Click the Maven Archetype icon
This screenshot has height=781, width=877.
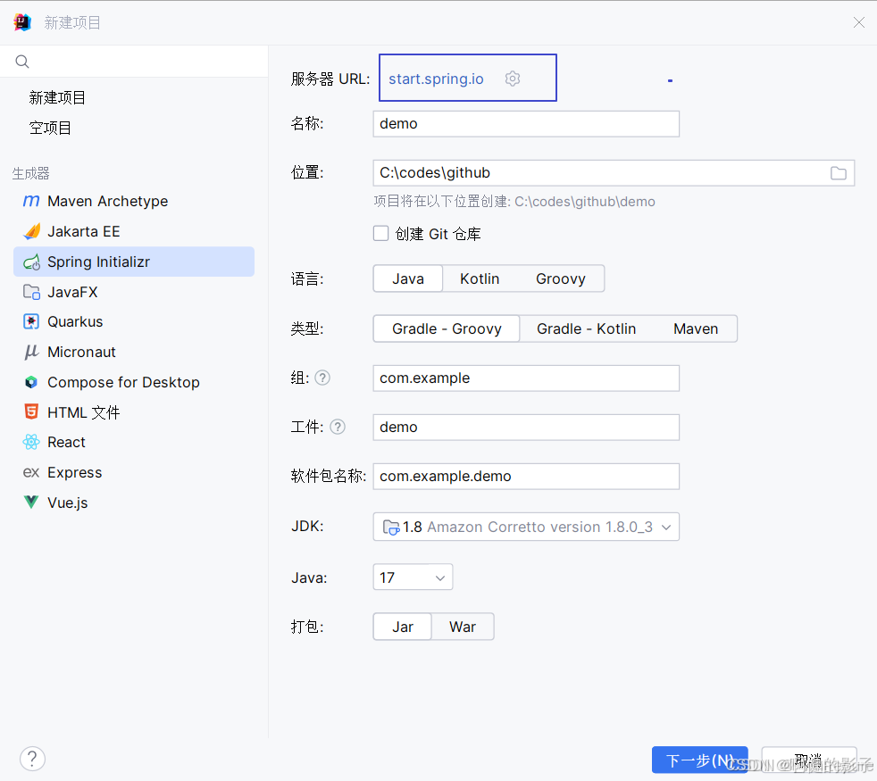31,201
